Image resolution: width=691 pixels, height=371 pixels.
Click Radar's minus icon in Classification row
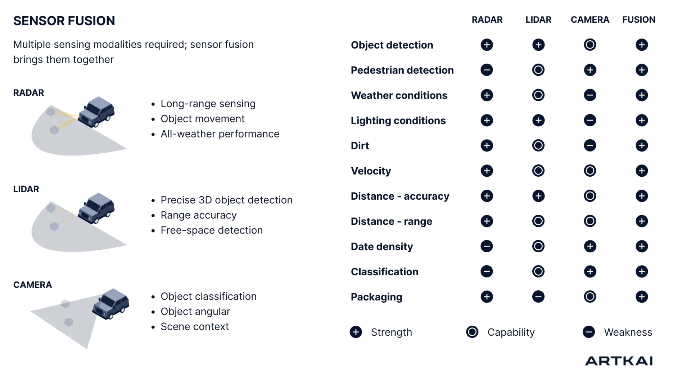coord(487,271)
